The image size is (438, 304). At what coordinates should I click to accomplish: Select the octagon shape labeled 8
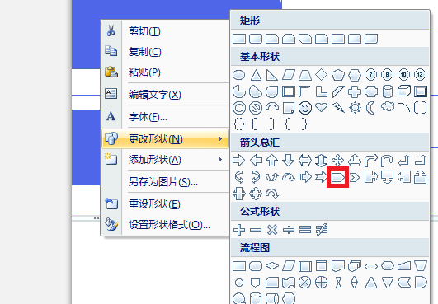point(387,75)
